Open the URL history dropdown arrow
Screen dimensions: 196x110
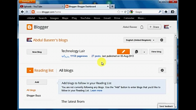122,12
